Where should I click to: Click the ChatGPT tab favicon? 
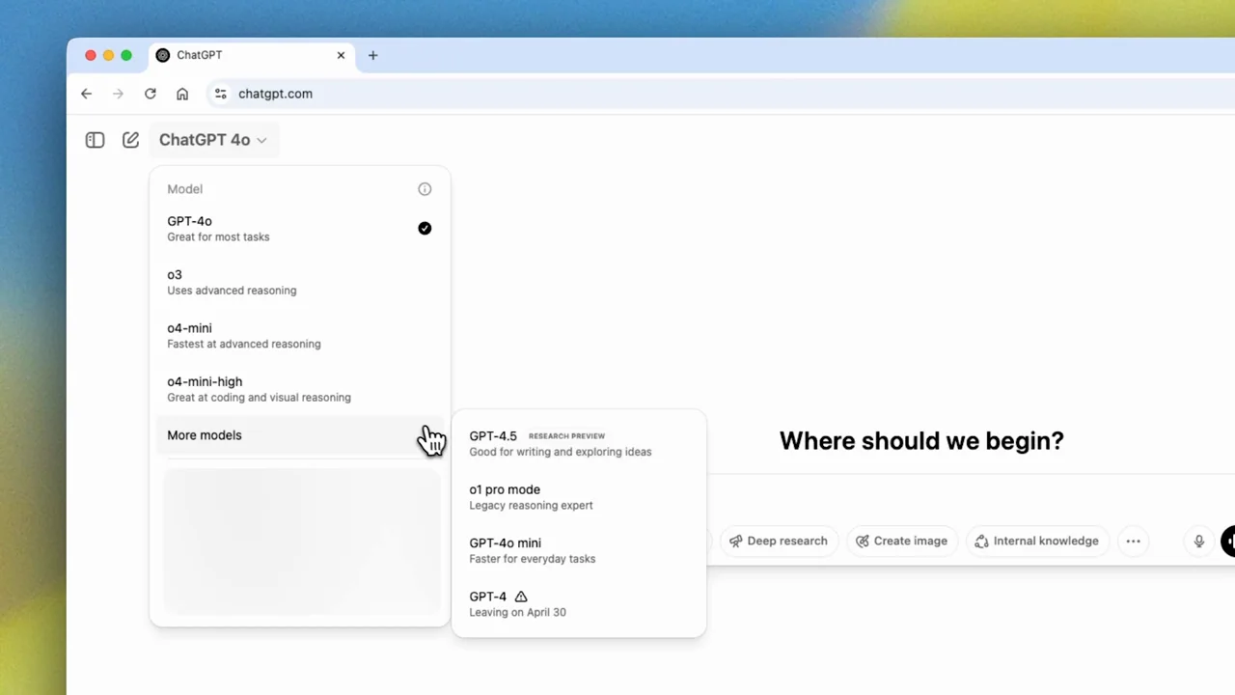pyautogui.click(x=163, y=55)
